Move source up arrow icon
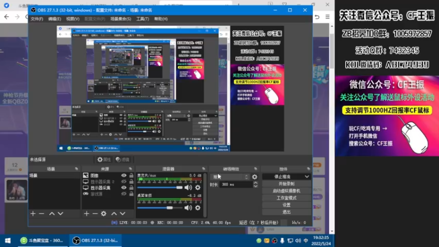This screenshot has height=247, width=439. pyautogui.click(x=114, y=214)
